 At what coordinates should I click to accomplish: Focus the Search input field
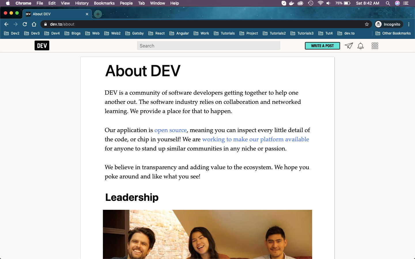click(x=209, y=46)
